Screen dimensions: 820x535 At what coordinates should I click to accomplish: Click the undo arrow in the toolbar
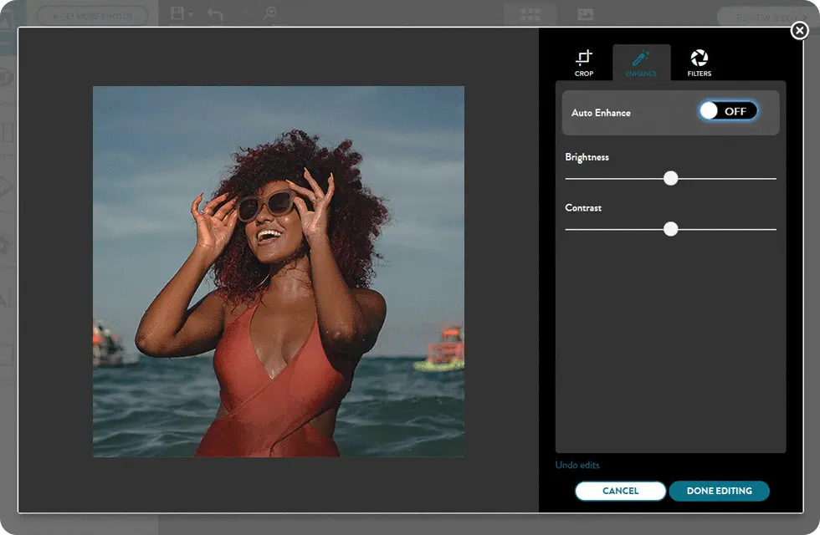(x=215, y=14)
